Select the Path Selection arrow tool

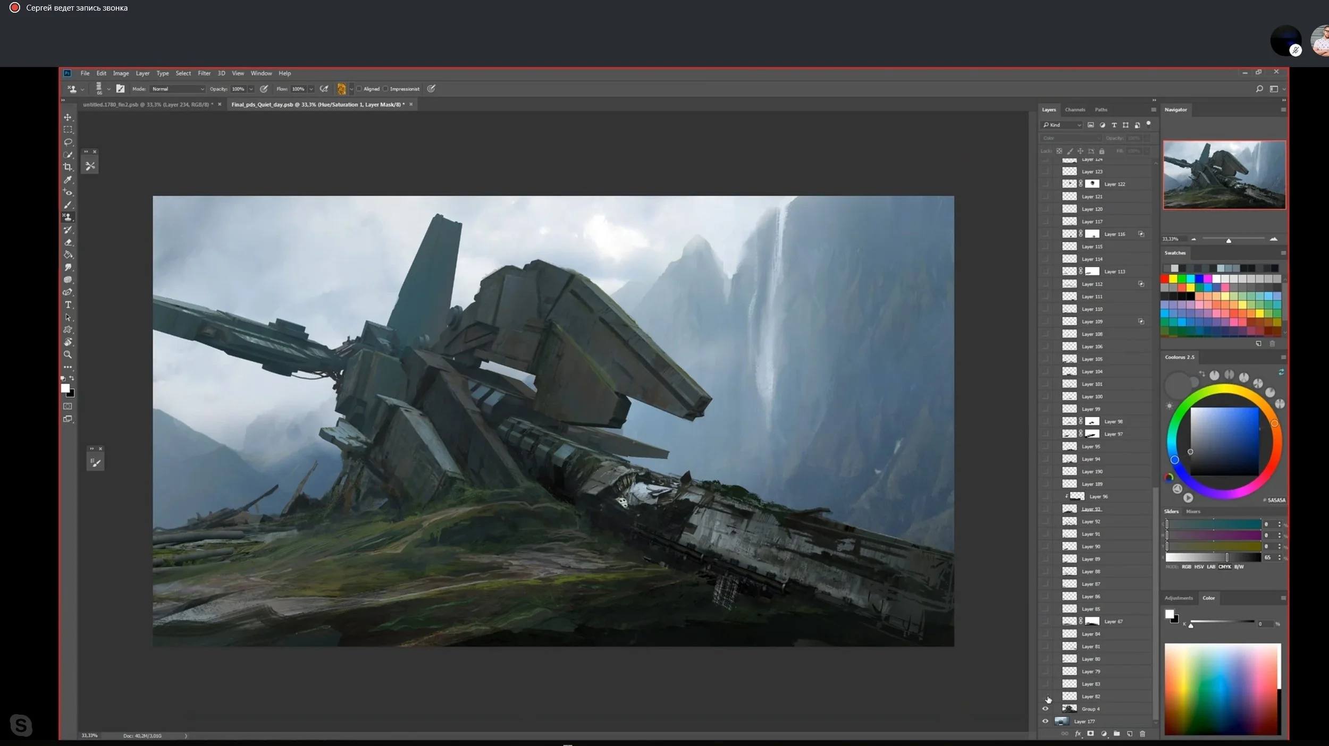point(68,317)
